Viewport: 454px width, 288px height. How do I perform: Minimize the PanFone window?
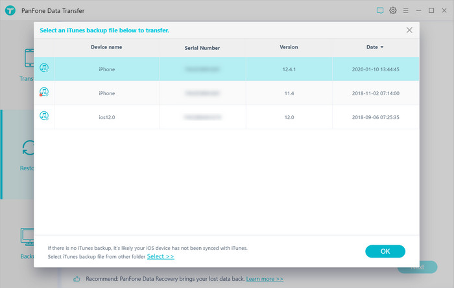coord(418,10)
